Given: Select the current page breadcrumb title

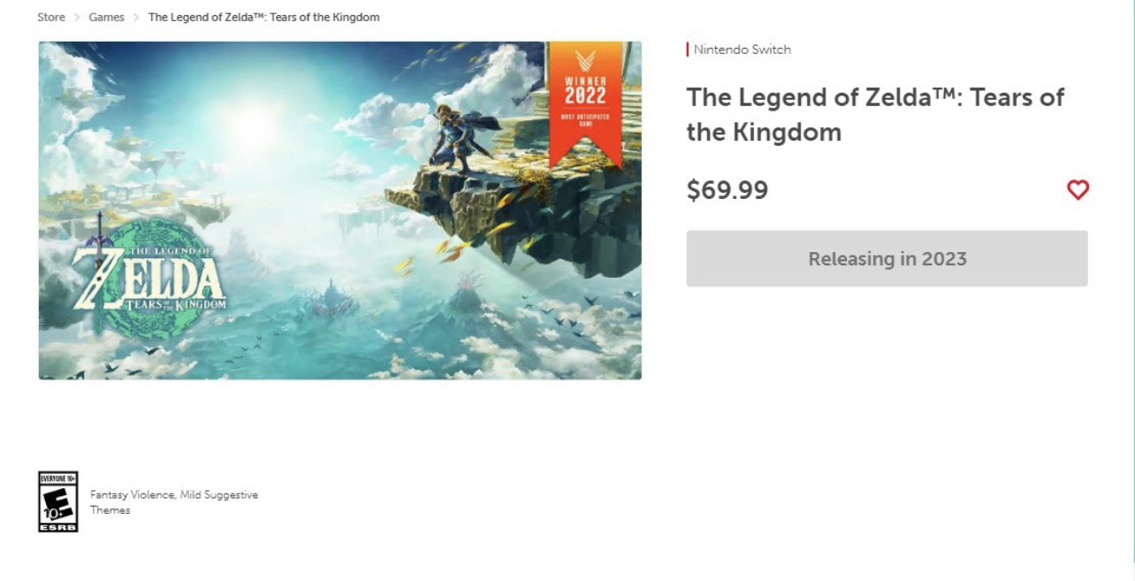Looking at the screenshot, I should [x=263, y=18].
